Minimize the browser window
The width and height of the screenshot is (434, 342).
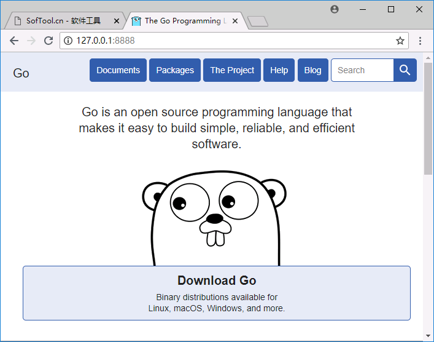coord(363,9)
